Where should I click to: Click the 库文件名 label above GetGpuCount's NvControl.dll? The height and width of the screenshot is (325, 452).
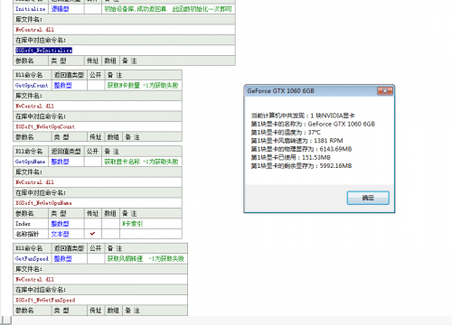click(29, 96)
